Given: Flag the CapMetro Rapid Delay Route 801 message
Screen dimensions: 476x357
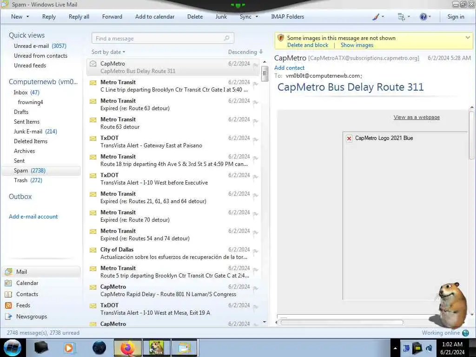Looking at the screenshot, I should pos(256,289).
